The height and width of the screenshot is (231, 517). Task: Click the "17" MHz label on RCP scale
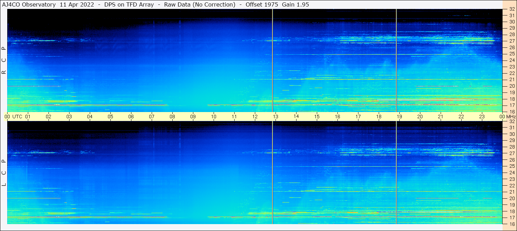pos(512,105)
